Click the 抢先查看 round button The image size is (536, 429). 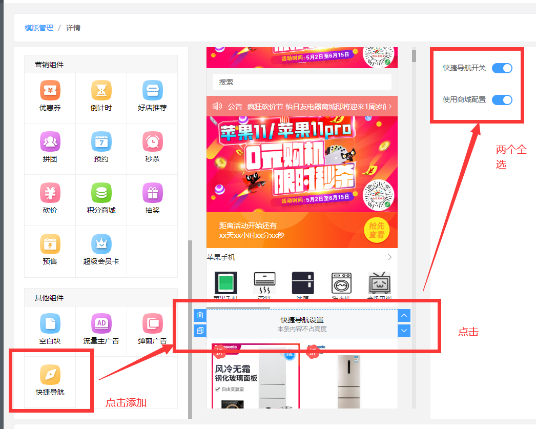coord(376,230)
